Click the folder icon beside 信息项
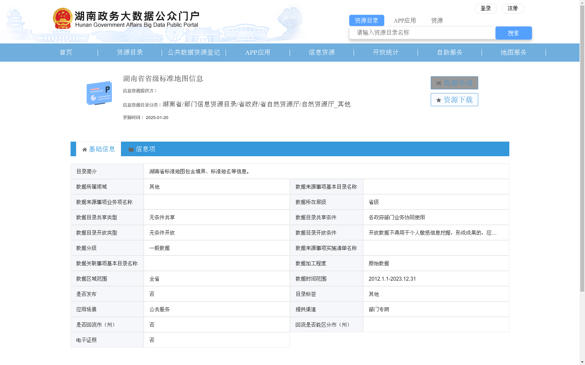 pyautogui.click(x=131, y=150)
